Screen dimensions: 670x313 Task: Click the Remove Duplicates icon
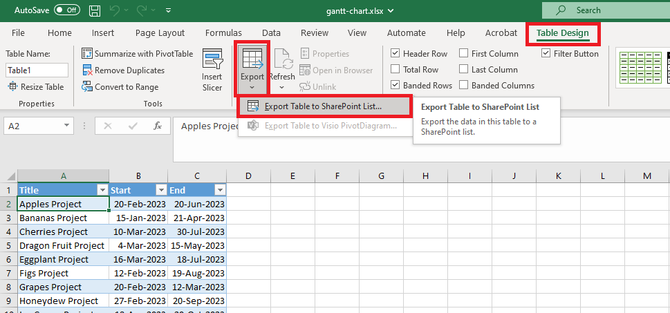pos(87,70)
